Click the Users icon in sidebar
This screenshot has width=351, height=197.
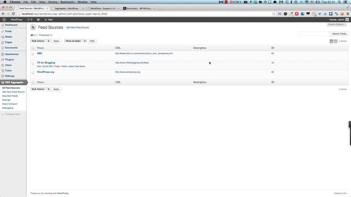click(3, 65)
